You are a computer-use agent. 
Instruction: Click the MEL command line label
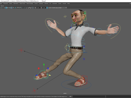[x=70, y=96]
